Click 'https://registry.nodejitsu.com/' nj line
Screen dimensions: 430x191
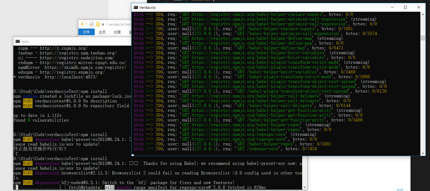(x=66, y=58)
